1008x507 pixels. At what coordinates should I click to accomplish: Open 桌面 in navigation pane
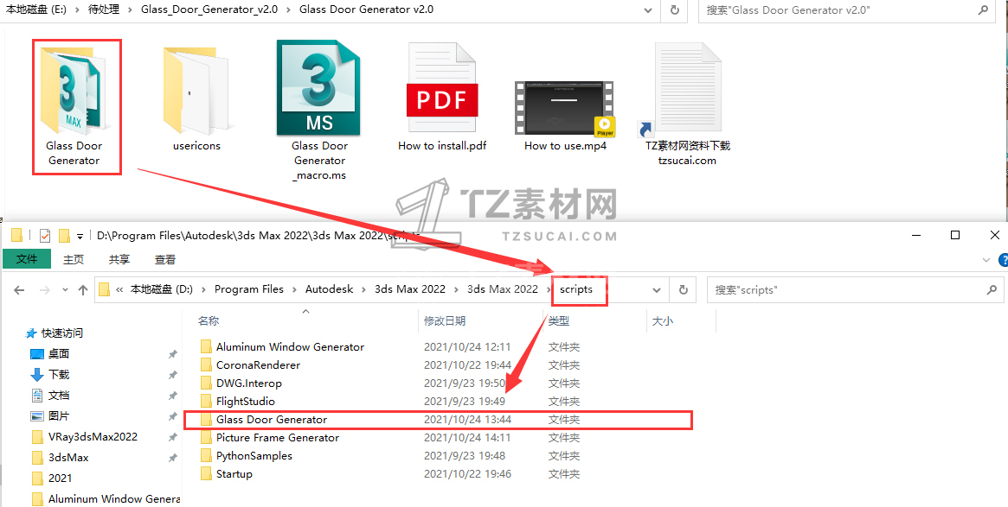[59, 354]
